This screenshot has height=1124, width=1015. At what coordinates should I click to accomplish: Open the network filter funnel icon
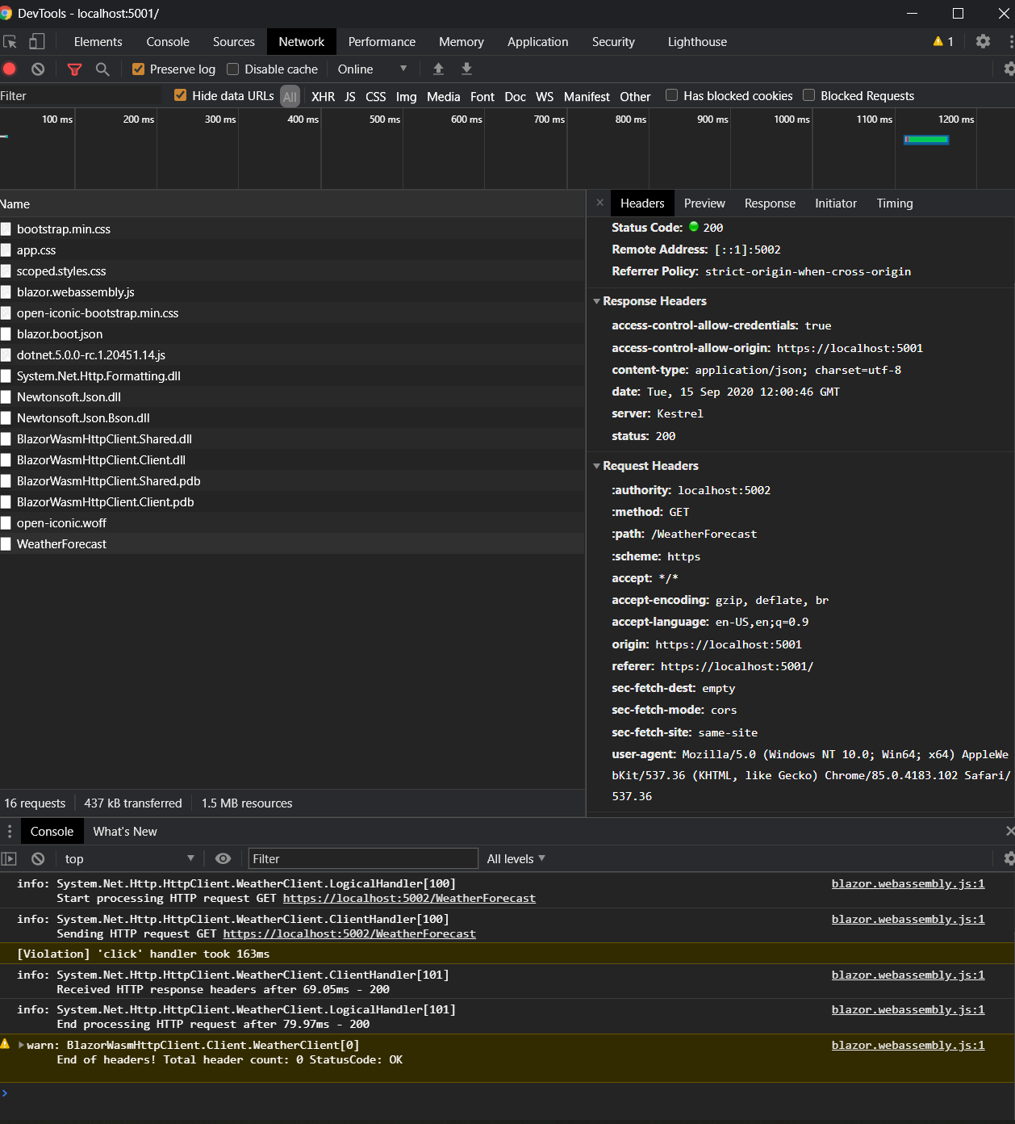74,69
